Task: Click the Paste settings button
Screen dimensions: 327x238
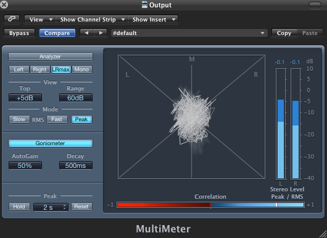Action: (x=310, y=33)
